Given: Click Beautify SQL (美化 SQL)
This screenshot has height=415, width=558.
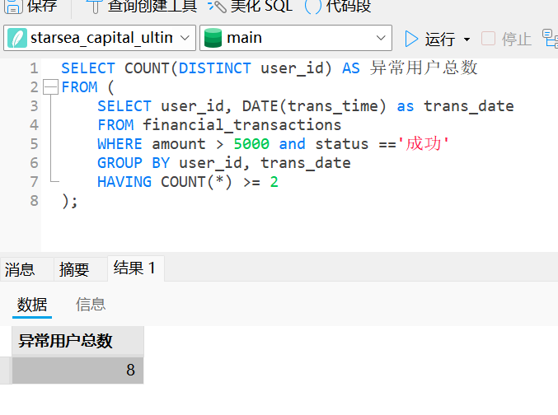Looking at the screenshot, I should (x=251, y=7).
